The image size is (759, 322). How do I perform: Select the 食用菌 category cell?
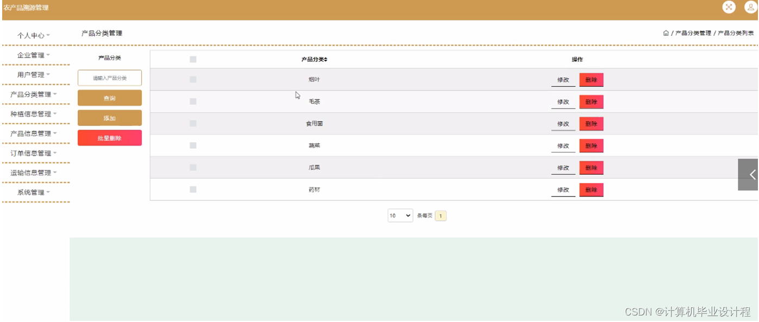coord(314,124)
